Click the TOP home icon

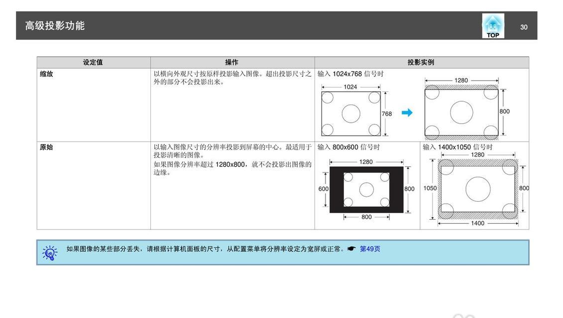493,26
